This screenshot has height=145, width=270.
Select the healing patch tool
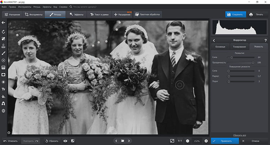[x=3, y=39]
